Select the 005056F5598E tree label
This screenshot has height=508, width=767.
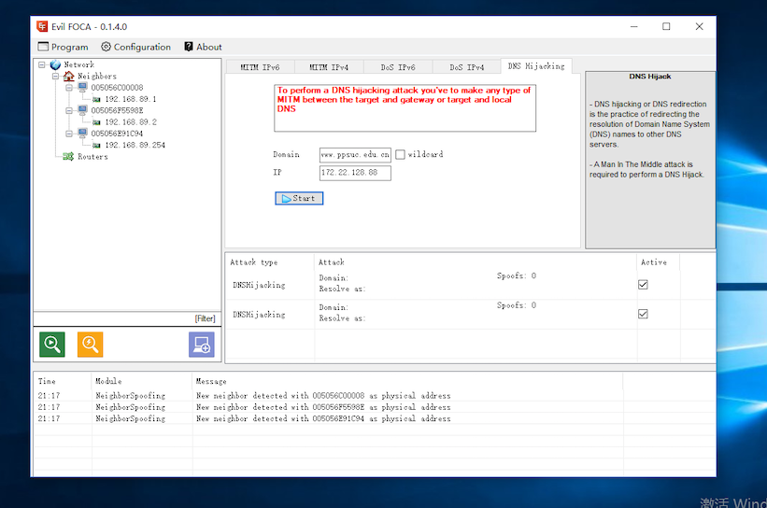(117, 110)
